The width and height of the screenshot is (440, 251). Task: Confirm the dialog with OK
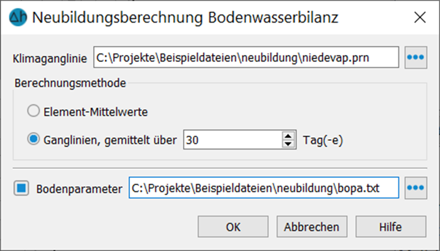coord(233,226)
